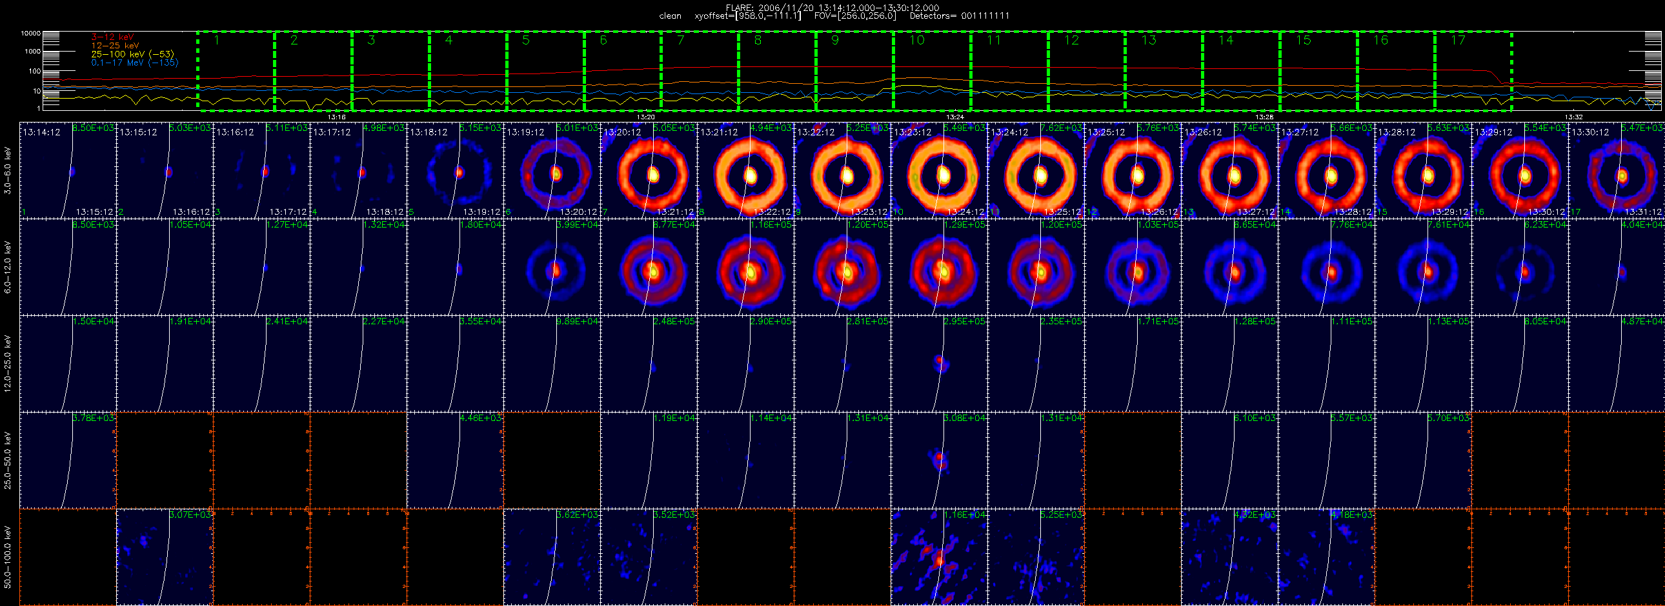
Task: Select interval box 1 on the light curve
Action: pos(236,70)
